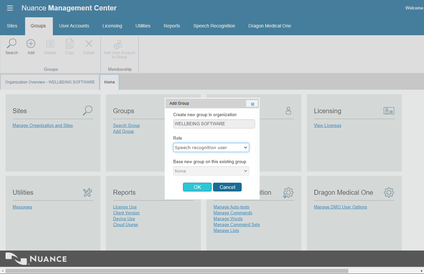Open the Cloud Usage report link
Image resolution: width=424 pixels, height=274 pixels.
tap(126, 224)
